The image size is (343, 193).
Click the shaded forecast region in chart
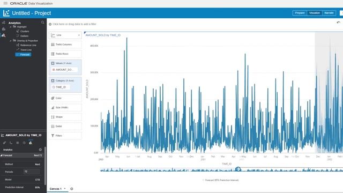click(x=329, y=93)
